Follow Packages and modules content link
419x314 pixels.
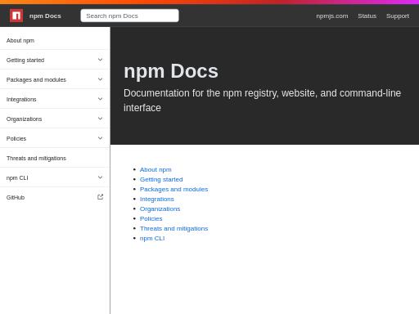(x=173, y=189)
